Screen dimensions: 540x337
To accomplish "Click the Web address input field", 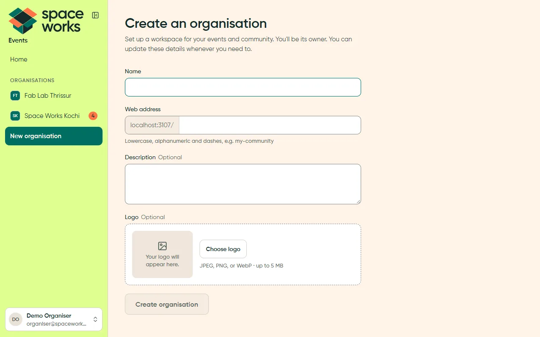I will click(270, 125).
